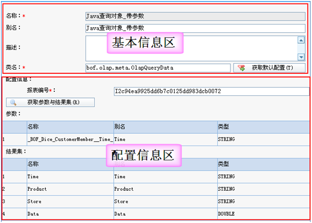Click row number 2 in 结果集 table

click(15, 189)
